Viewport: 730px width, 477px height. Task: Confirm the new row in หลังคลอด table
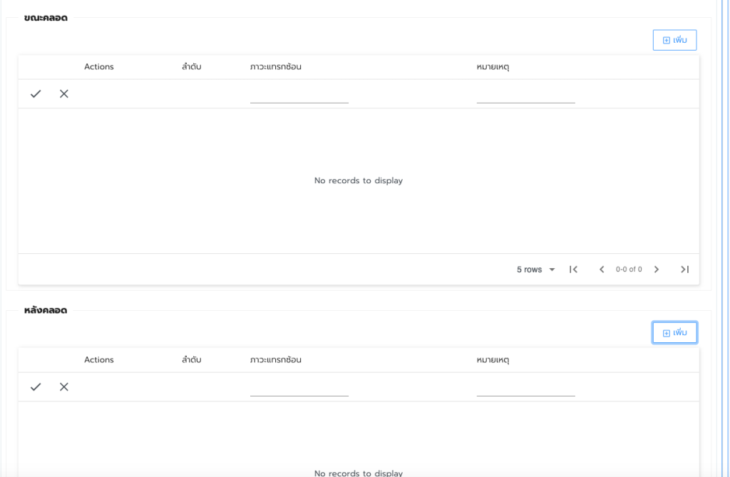coord(36,386)
